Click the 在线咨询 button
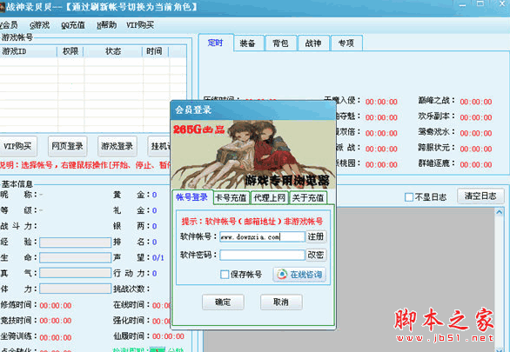This screenshot has width=510, height=352. pyautogui.click(x=299, y=275)
